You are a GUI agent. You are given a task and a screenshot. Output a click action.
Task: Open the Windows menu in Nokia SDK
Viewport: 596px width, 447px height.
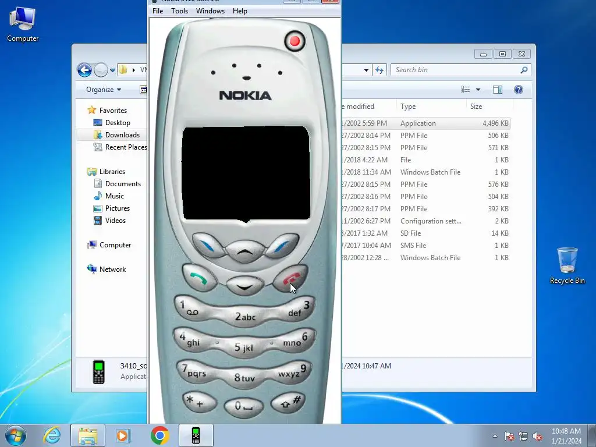tap(210, 11)
